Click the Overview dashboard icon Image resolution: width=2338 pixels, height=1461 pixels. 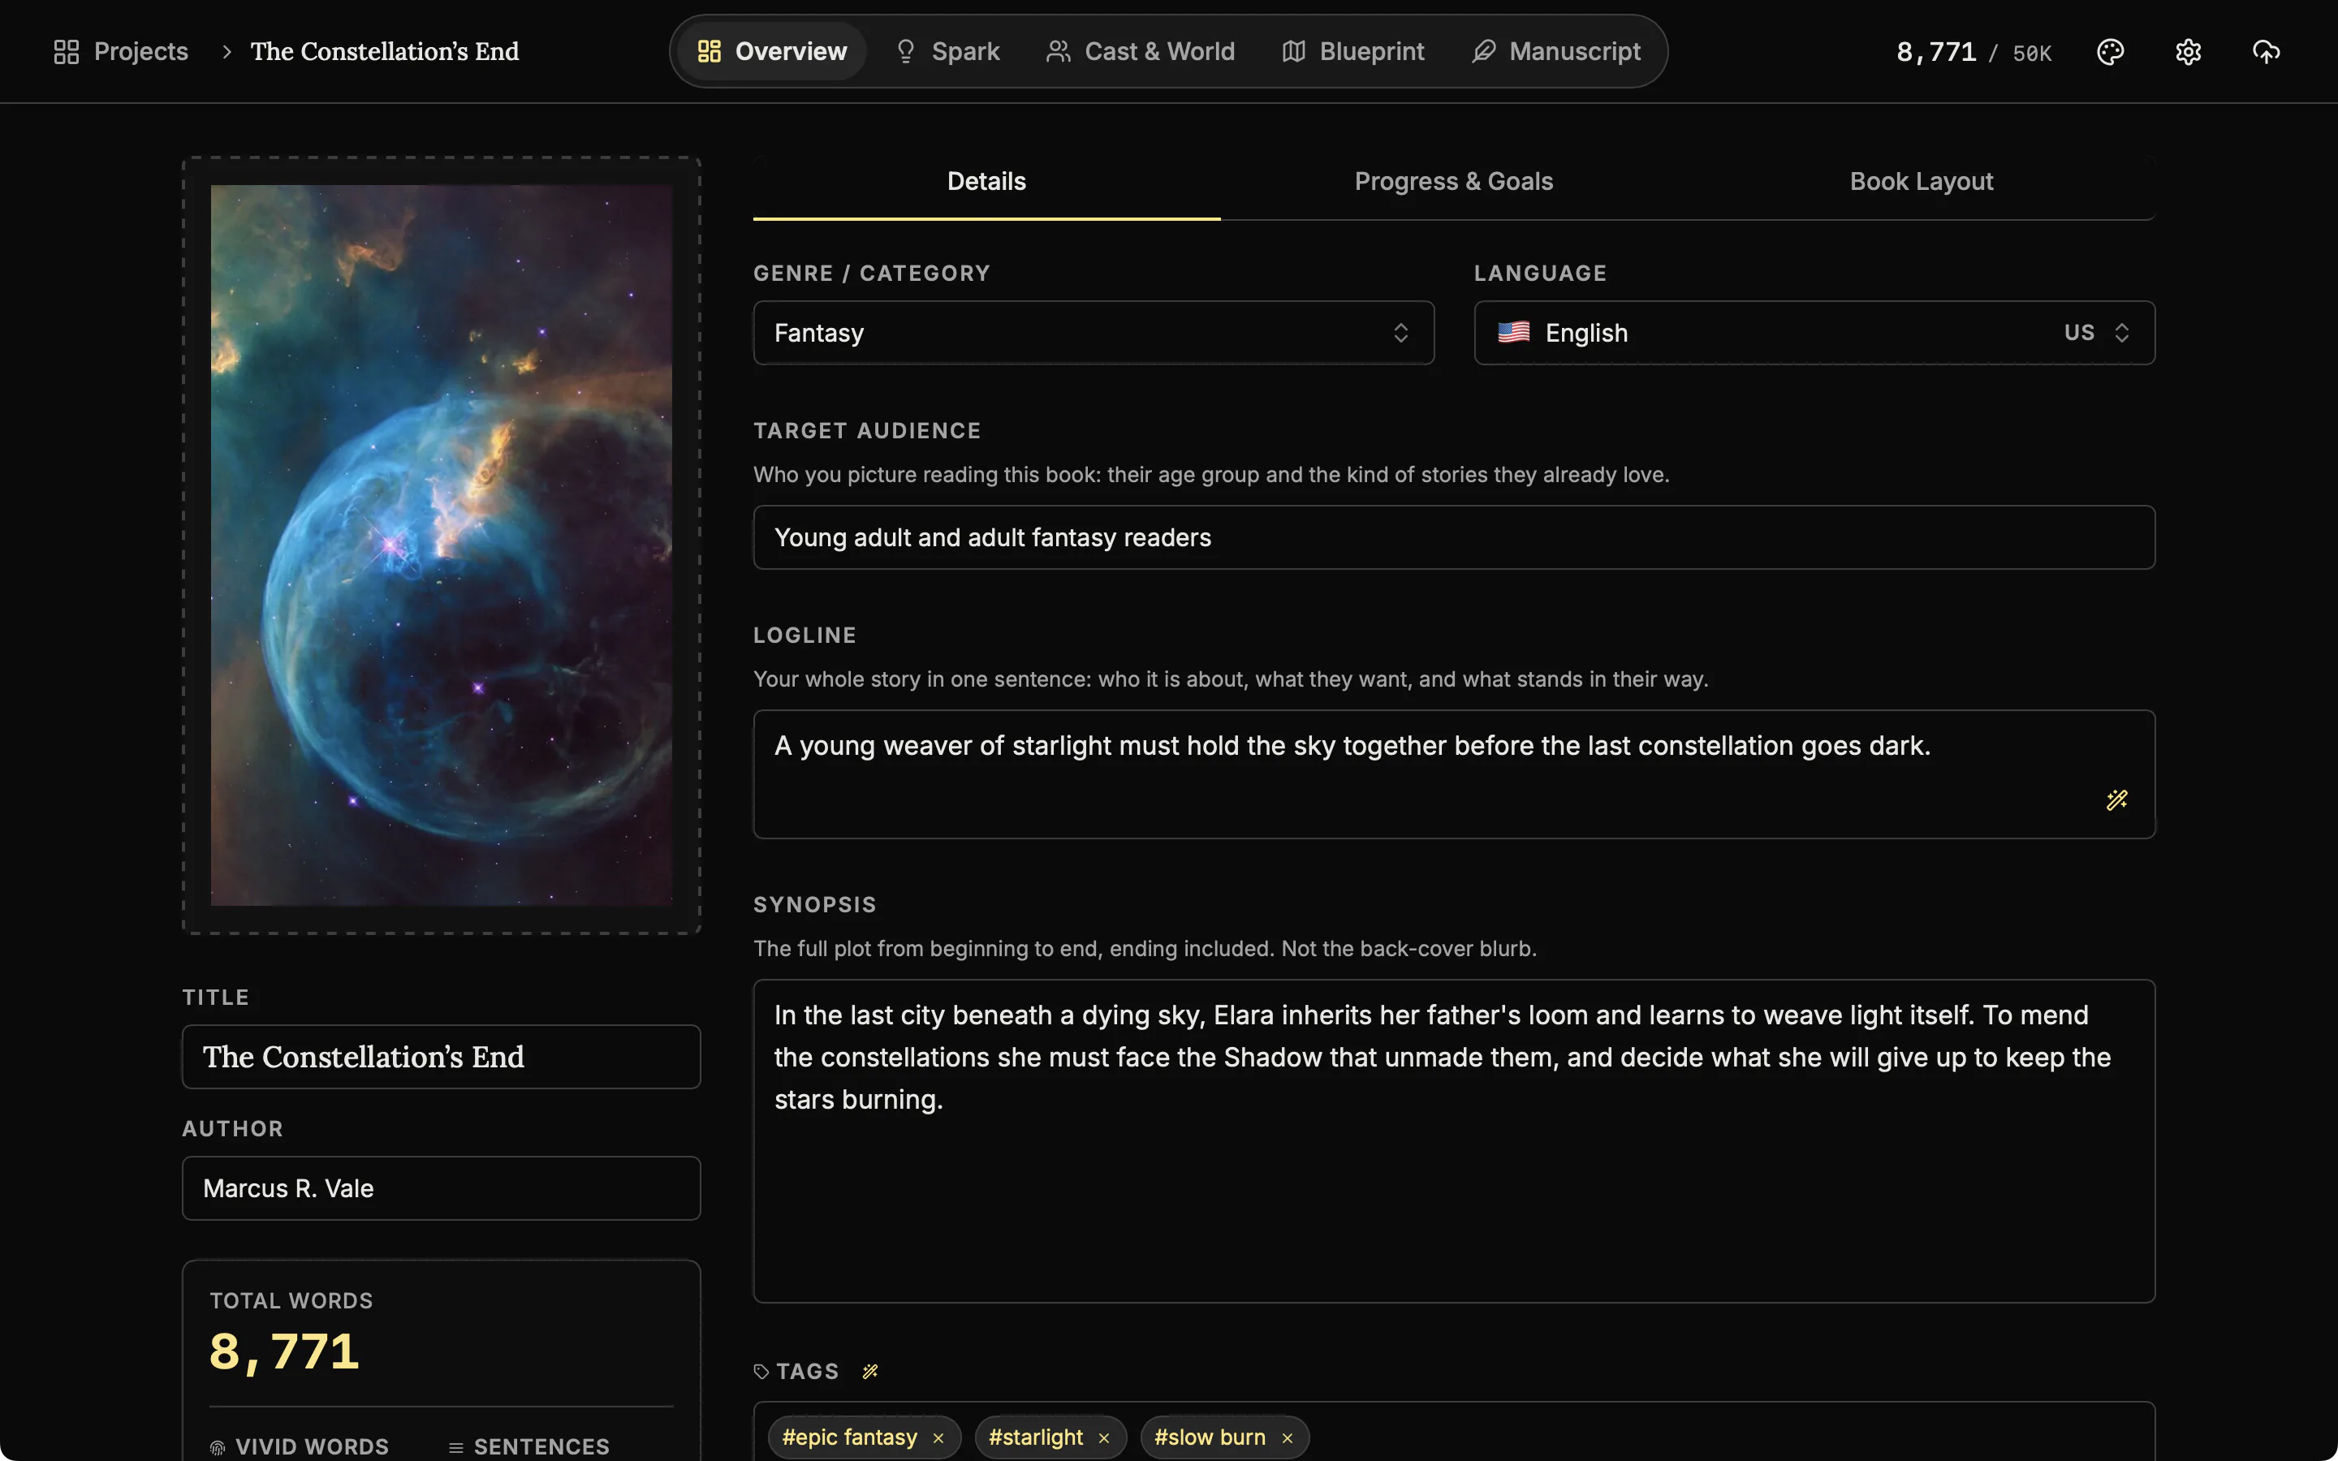click(710, 51)
